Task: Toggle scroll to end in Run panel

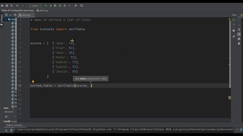Action: [x=239, y=34]
